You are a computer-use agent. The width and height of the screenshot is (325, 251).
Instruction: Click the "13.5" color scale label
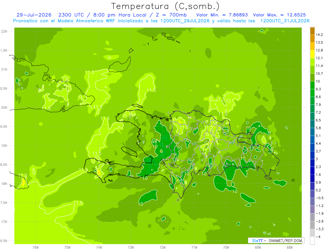click(319, 43)
